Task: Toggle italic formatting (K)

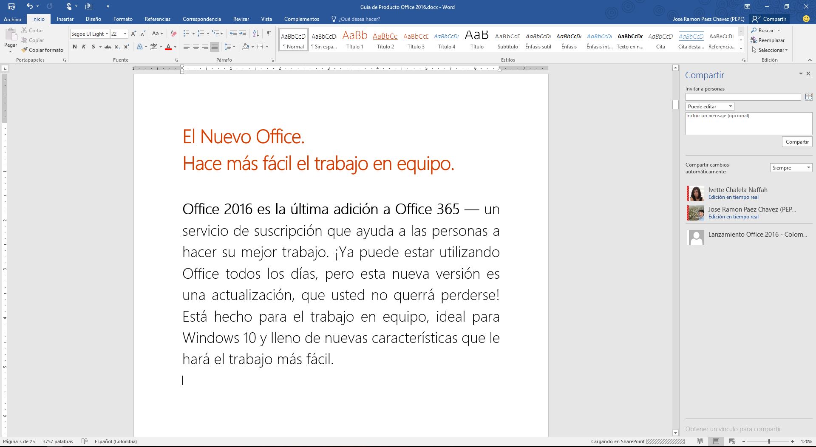Action: pyautogui.click(x=84, y=47)
